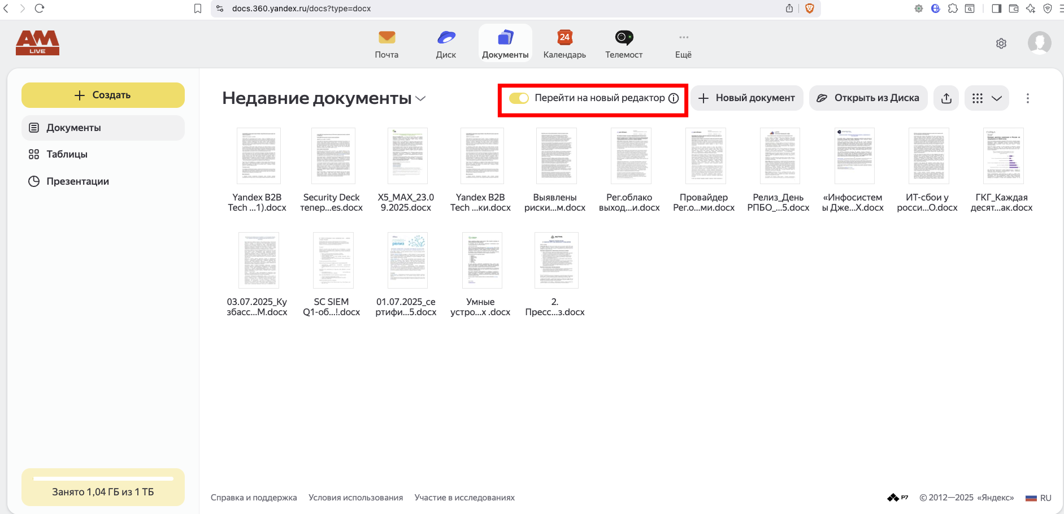The image size is (1064, 514).
Task: Click the blue globe extension icon
Action: coord(936,8)
